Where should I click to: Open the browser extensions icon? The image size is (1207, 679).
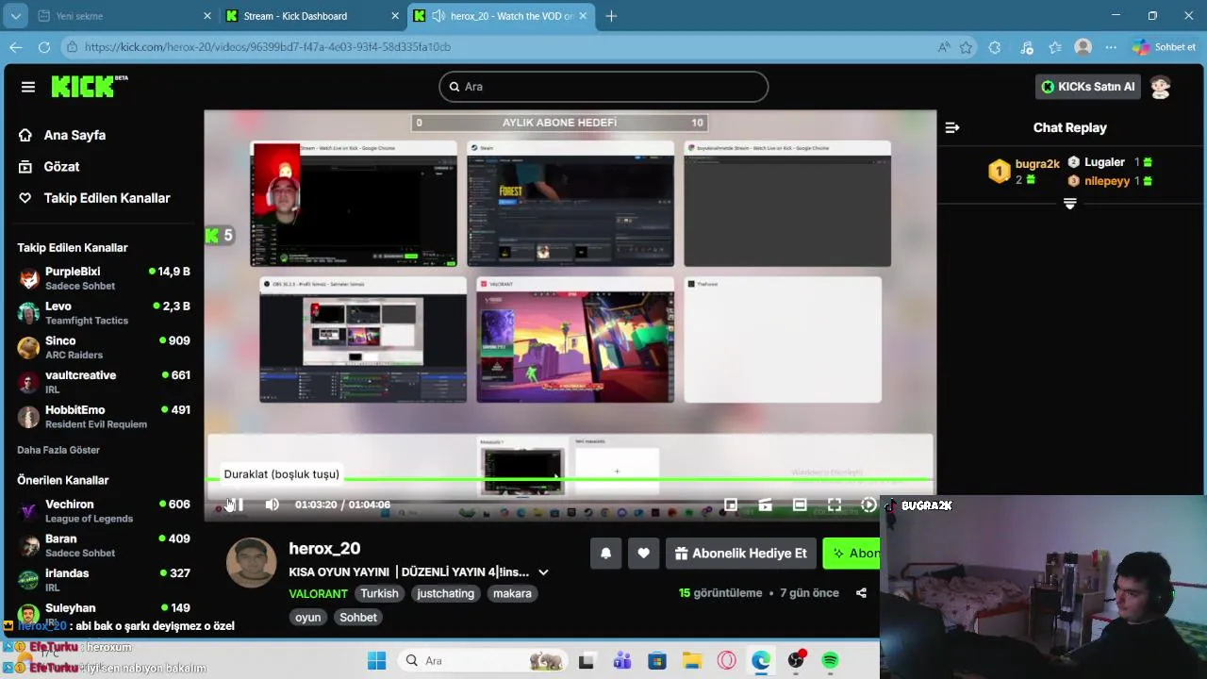click(995, 46)
